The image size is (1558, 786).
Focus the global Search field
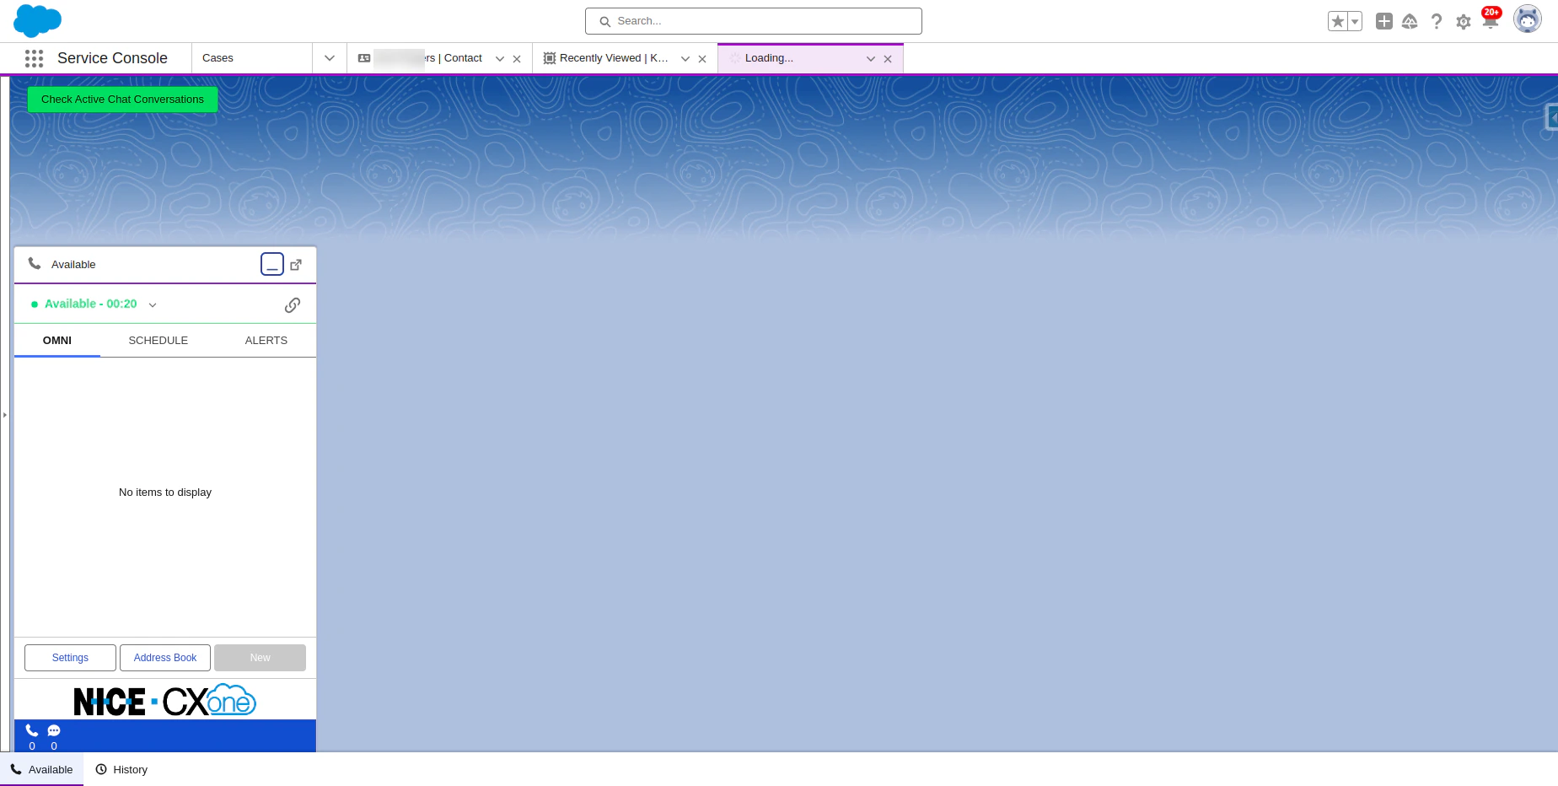(754, 21)
